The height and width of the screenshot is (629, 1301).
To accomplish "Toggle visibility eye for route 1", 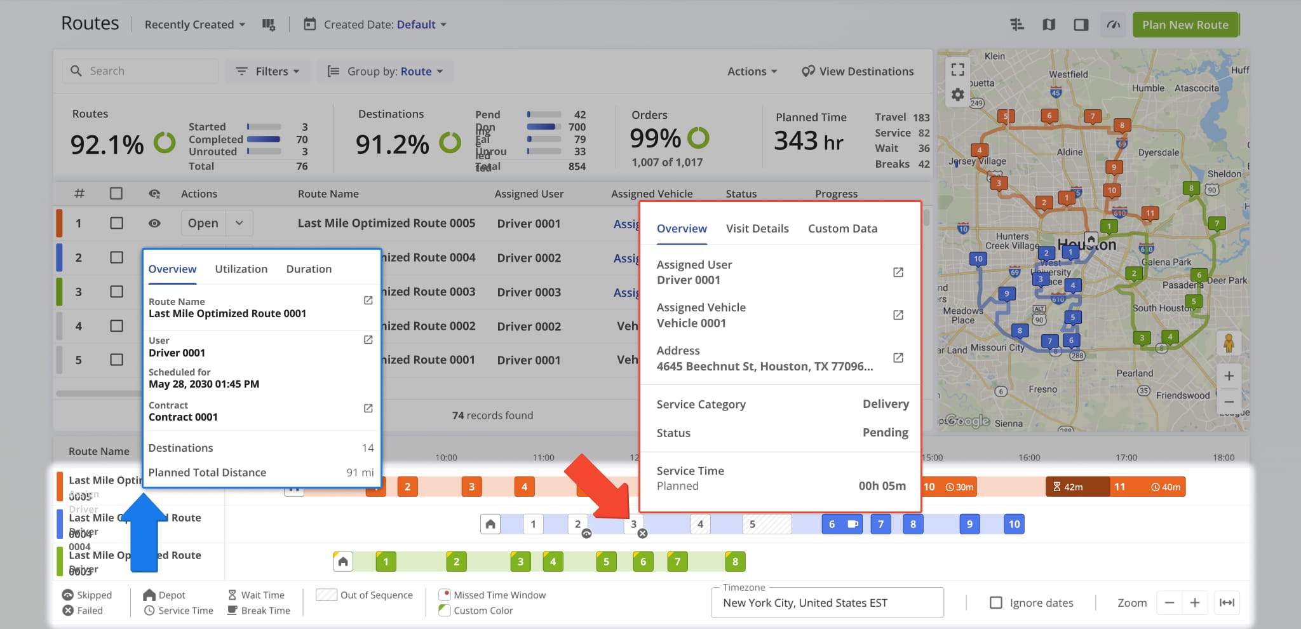I will (x=154, y=223).
